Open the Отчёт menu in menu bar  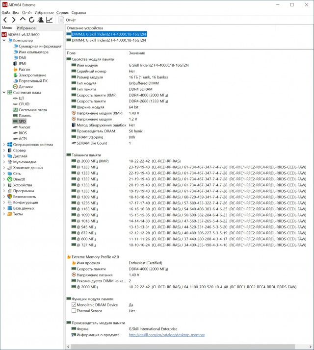pyautogui.click(x=27, y=13)
